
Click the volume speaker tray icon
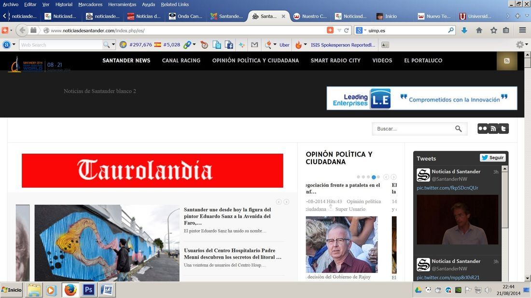coord(488,290)
